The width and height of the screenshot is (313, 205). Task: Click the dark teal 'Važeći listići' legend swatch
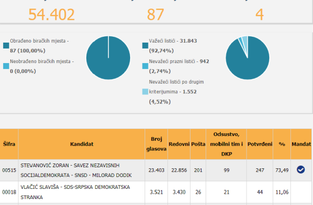tap(145, 45)
